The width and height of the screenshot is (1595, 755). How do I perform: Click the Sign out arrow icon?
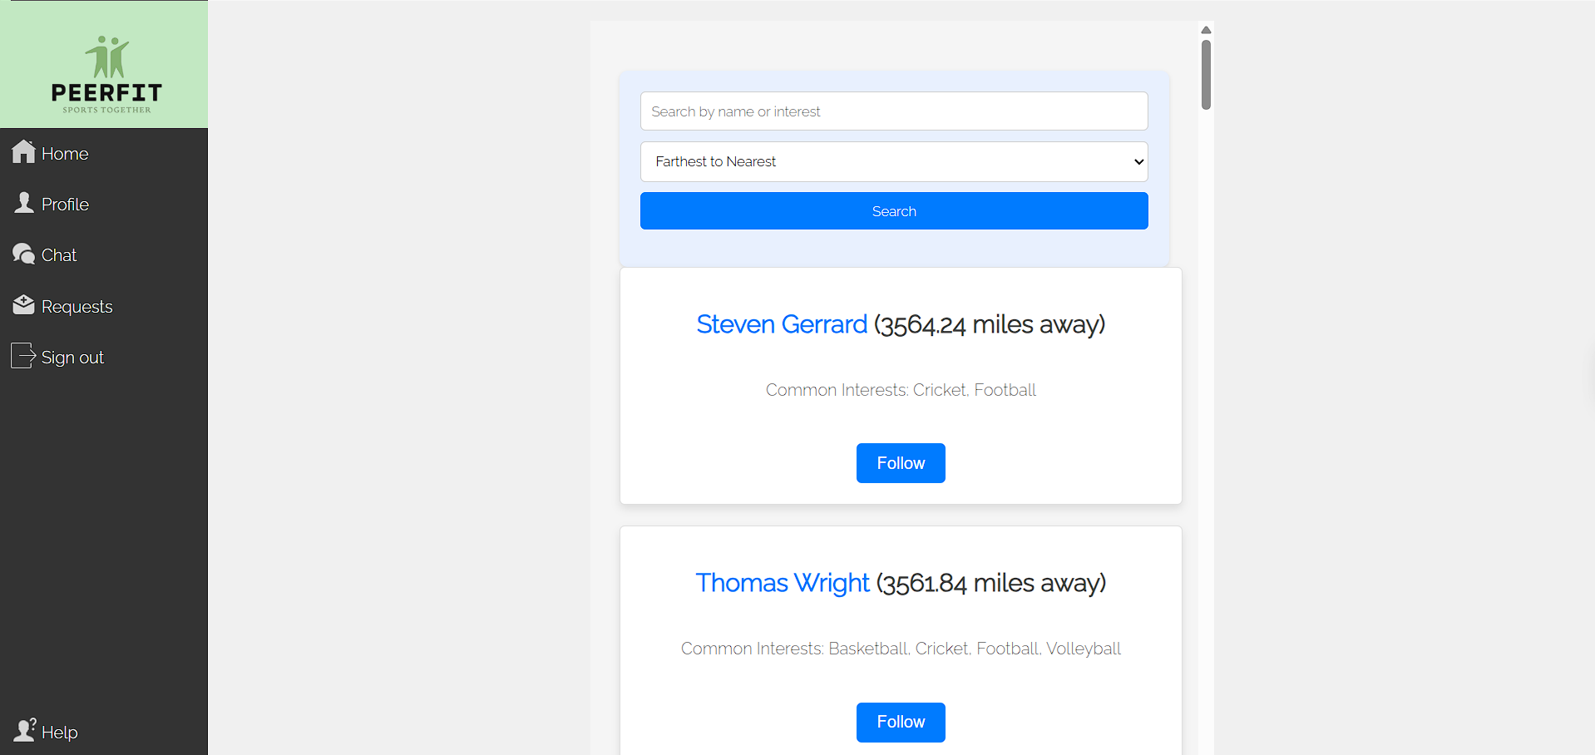pyautogui.click(x=23, y=356)
